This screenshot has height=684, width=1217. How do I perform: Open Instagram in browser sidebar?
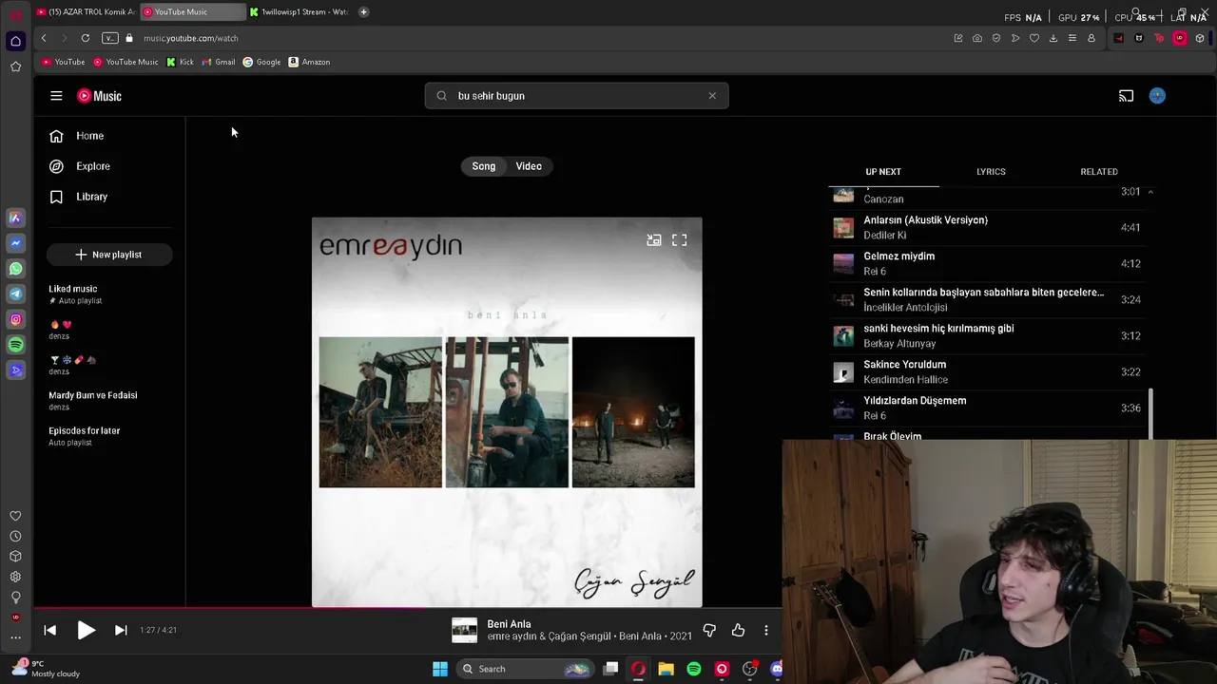(x=15, y=320)
